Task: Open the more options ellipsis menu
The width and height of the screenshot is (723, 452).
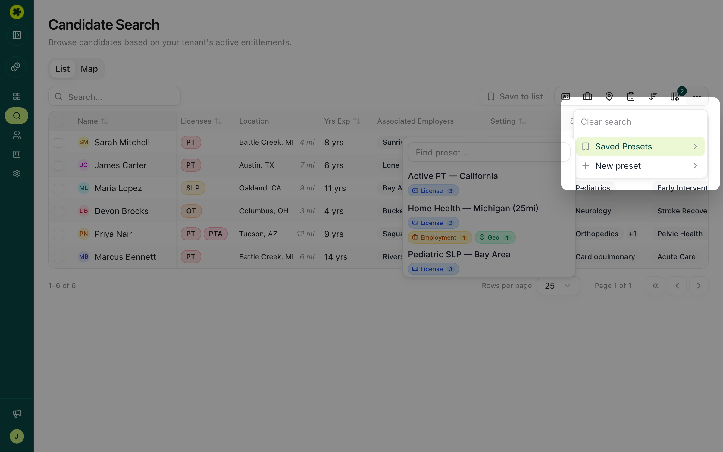Action: [697, 96]
